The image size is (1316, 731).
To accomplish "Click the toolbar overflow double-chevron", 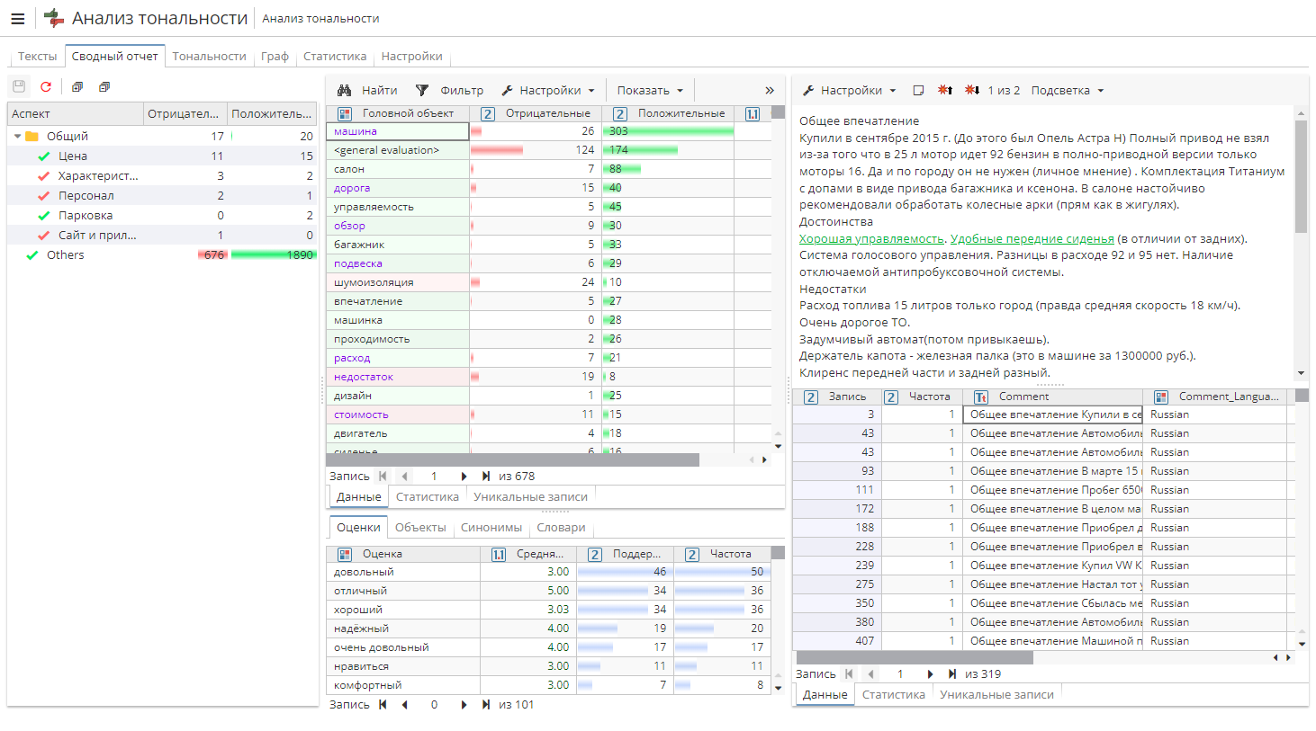I will click(770, 90).
